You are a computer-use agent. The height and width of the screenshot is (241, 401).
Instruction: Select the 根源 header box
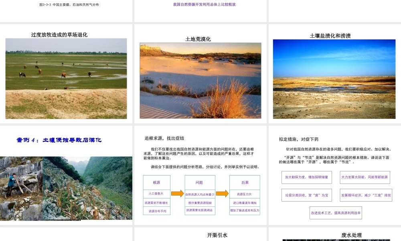coord(156,182)
